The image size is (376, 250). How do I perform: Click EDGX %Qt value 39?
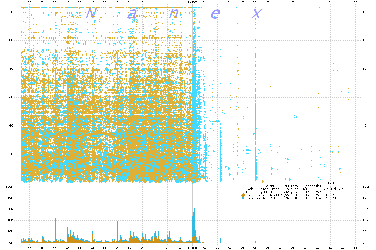coord(326,198)
